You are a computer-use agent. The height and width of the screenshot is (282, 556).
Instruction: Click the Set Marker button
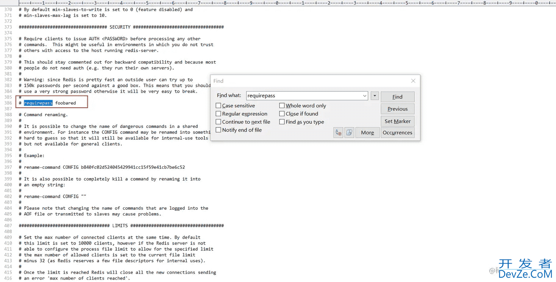coord(398,121)
